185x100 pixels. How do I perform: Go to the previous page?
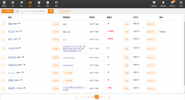(x=81, y=97)
